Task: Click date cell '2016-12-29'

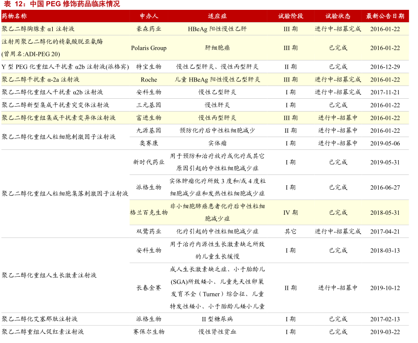Action: coord(385,67)
